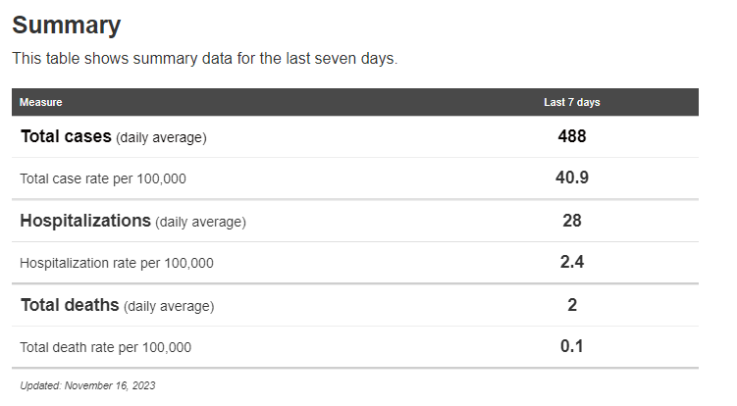
Task: Select the Measure column header
Action: (x=40, y=102)
